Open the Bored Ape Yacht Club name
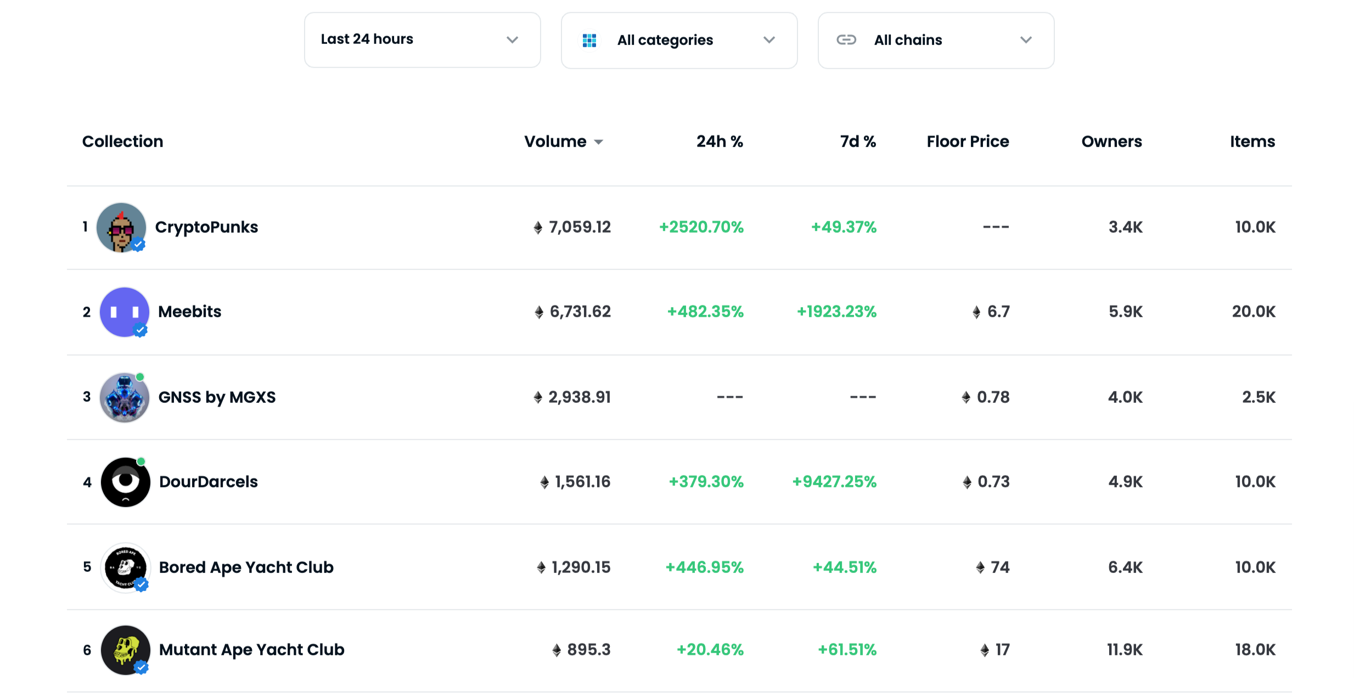The height and width of the screenshot is (697, 1354). coord(246,567)
